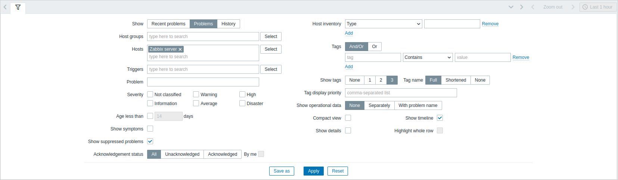This screenshot has width=618, height=180.
Task: Click the time period back arrow
Action: [533, 7]
